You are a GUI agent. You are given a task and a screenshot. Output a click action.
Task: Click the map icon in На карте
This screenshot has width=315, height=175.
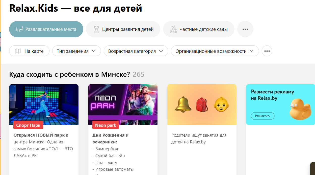pos(18,51)
